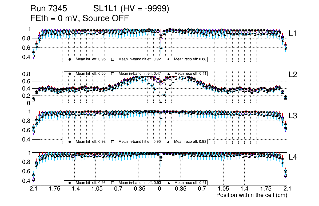Click the triangle marker in L1 legend
This screenshot has width=319, height=206.
[x=169, y=59]
